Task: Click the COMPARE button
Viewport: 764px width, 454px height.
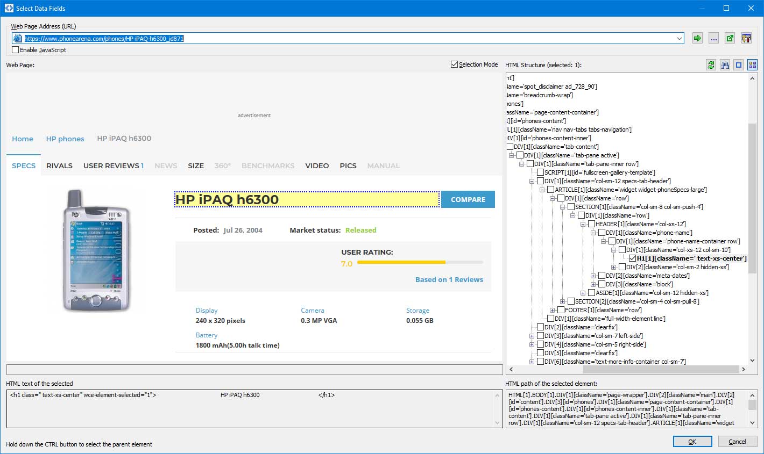Action: 468,199
